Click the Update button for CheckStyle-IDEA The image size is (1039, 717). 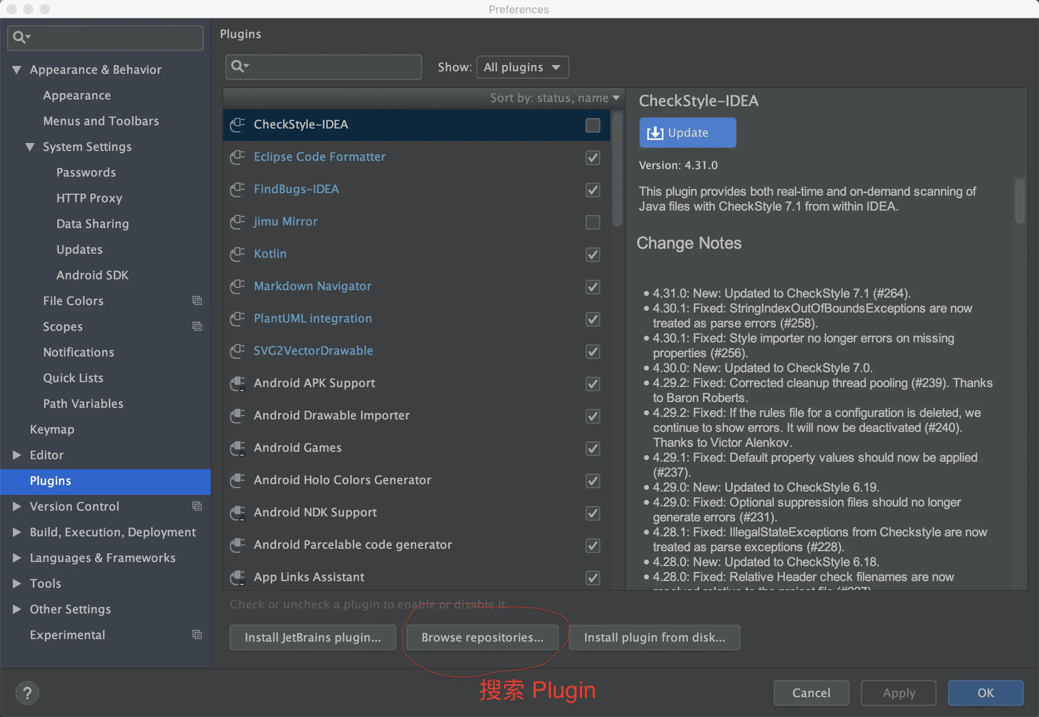click(x=687, y=133)
